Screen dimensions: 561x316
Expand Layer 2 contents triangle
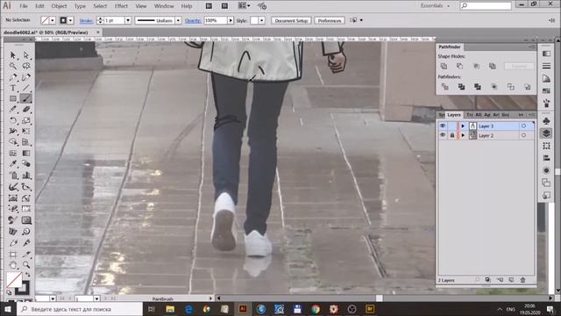tap(463, 135)
